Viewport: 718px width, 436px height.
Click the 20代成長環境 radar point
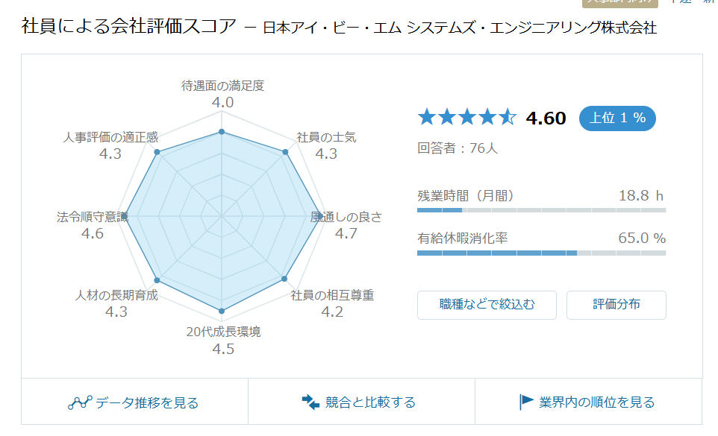click(222, 311)
